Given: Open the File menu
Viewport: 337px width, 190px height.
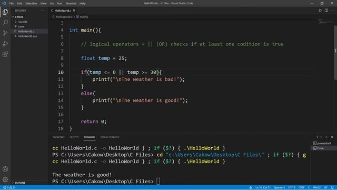Looking at the screenshot, I should [12, 3].
